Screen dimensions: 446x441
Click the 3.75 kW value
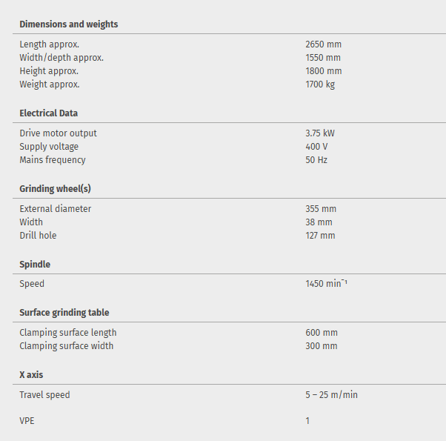[320, 133]
